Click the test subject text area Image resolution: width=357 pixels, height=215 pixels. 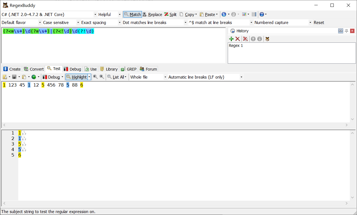point(175,102)
